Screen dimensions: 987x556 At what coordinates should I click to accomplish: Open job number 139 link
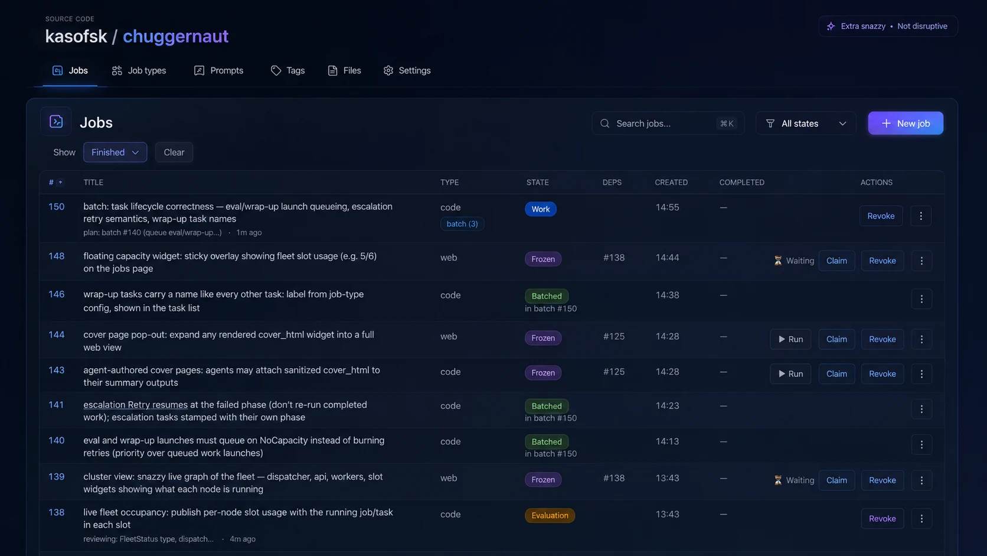[x=56, y=476]
